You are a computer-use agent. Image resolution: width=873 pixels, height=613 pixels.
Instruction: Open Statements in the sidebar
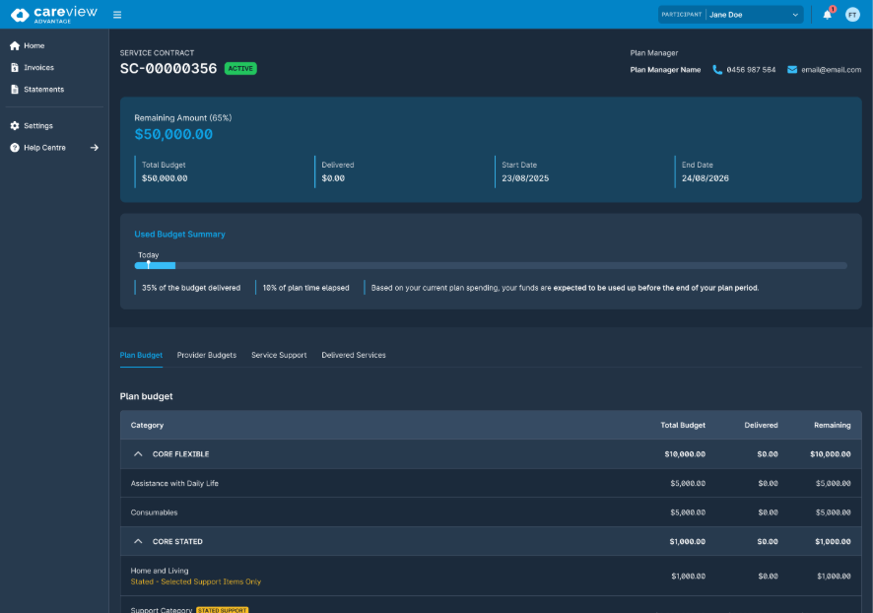(x=43, y=90)
